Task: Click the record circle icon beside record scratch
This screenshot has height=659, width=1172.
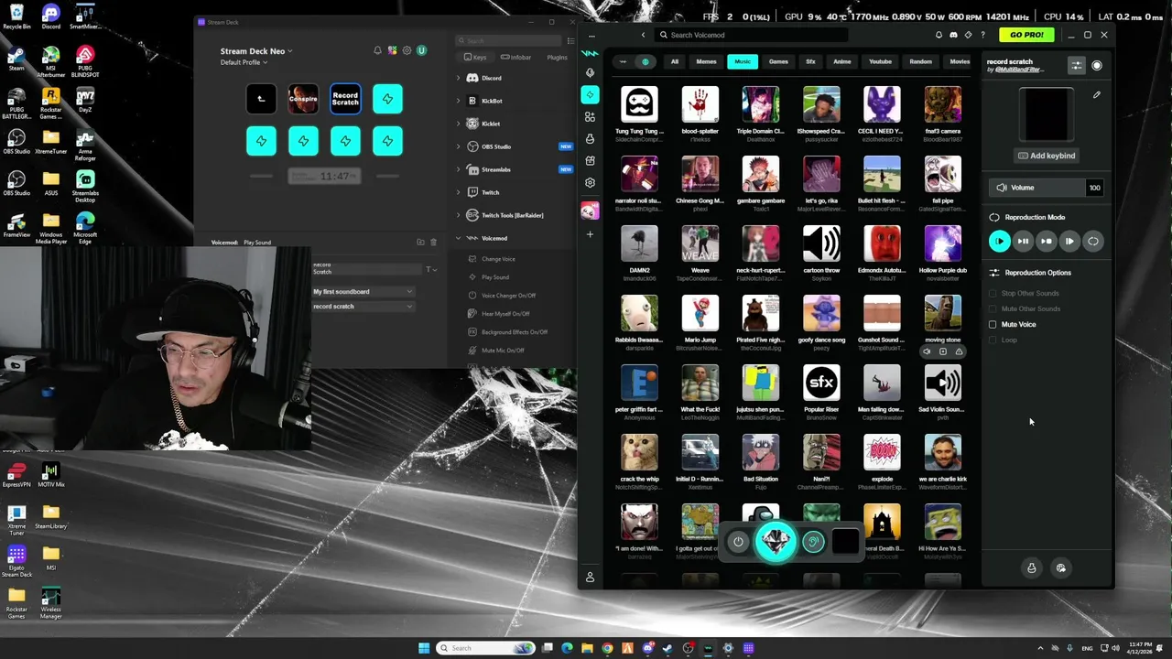Action: (1097, 66)
